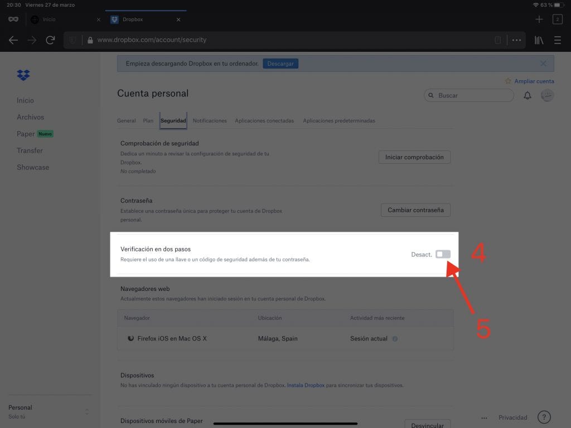Click the Dropbox logo in sidebar
The image size is (571, 428).
pyautogui.click(x=23, y=75)
